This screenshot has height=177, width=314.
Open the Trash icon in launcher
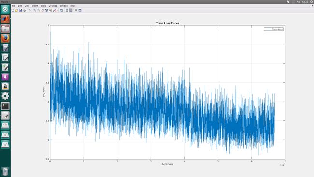pyautogui.click(x=5, y=172)
